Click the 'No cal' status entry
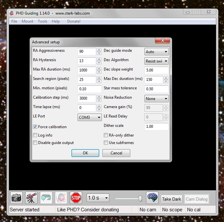224x222 pixels. [x=194, y=210]
